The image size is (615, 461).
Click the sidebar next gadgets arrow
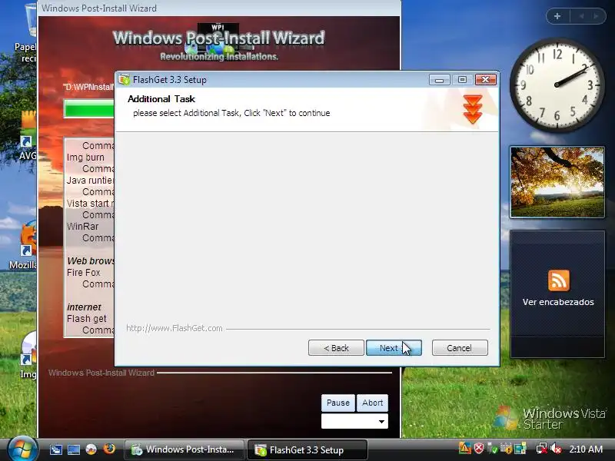597,16
